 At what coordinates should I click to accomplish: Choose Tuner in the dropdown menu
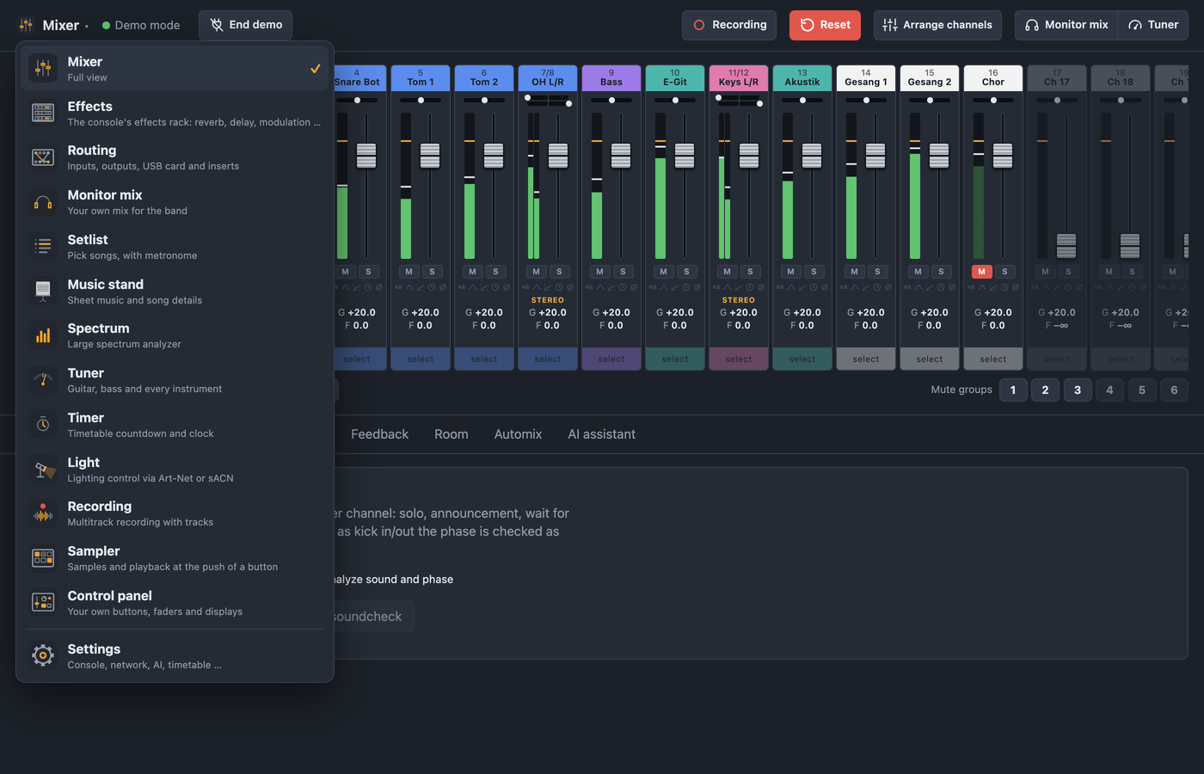pyautogui.click(x=175, y=380)
